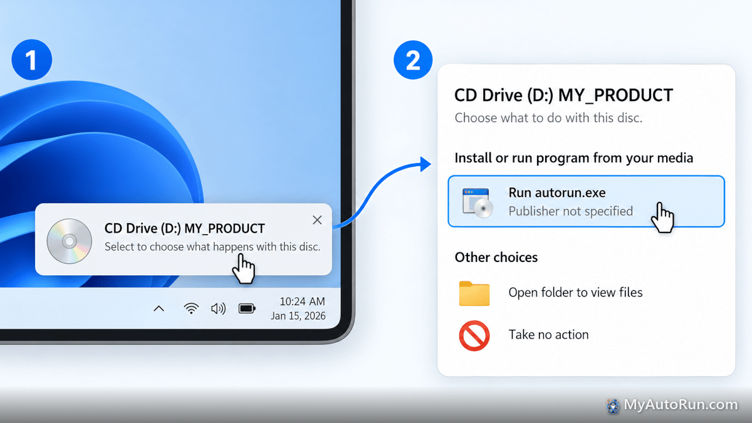Check the battery status icon
The width and height of the screenshot is (752, 423).
tap(248, 308)
